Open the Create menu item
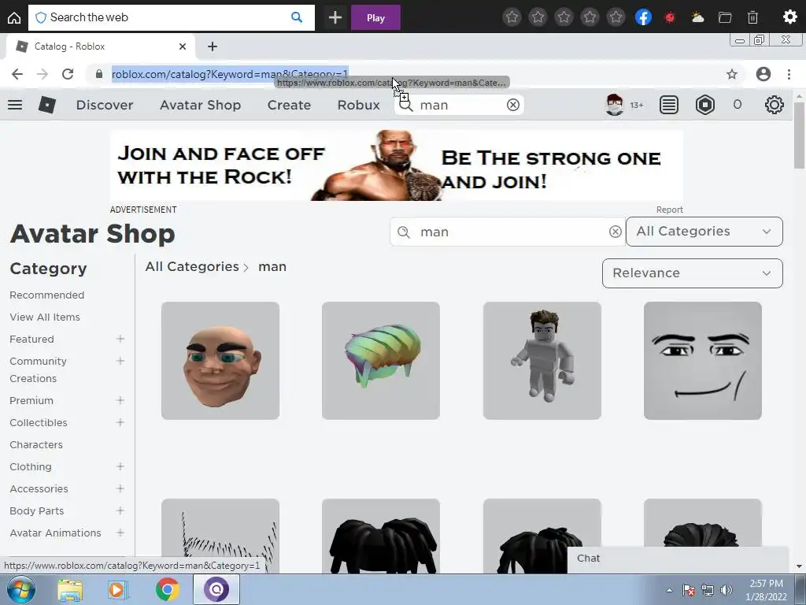This screenshot has height=605, width=806. tap(289, 105)
